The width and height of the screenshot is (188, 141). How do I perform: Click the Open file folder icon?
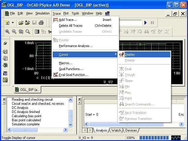pos(21,23)
